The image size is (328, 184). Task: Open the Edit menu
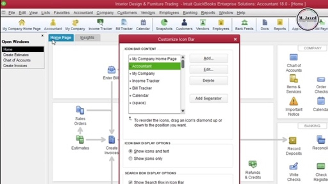click(22, 13)
